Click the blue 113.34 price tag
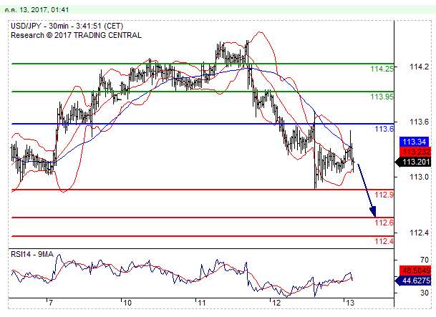Viewport: 436px width, 317px height. pyautogui.click(x=415, y=142)
